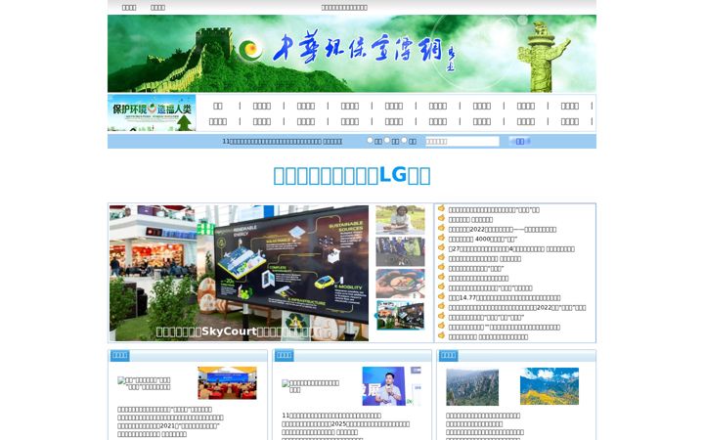The image size is (704, 440).
Task: Click the round green-and-yellow site logo in the banner
Action: click(250, 50)
